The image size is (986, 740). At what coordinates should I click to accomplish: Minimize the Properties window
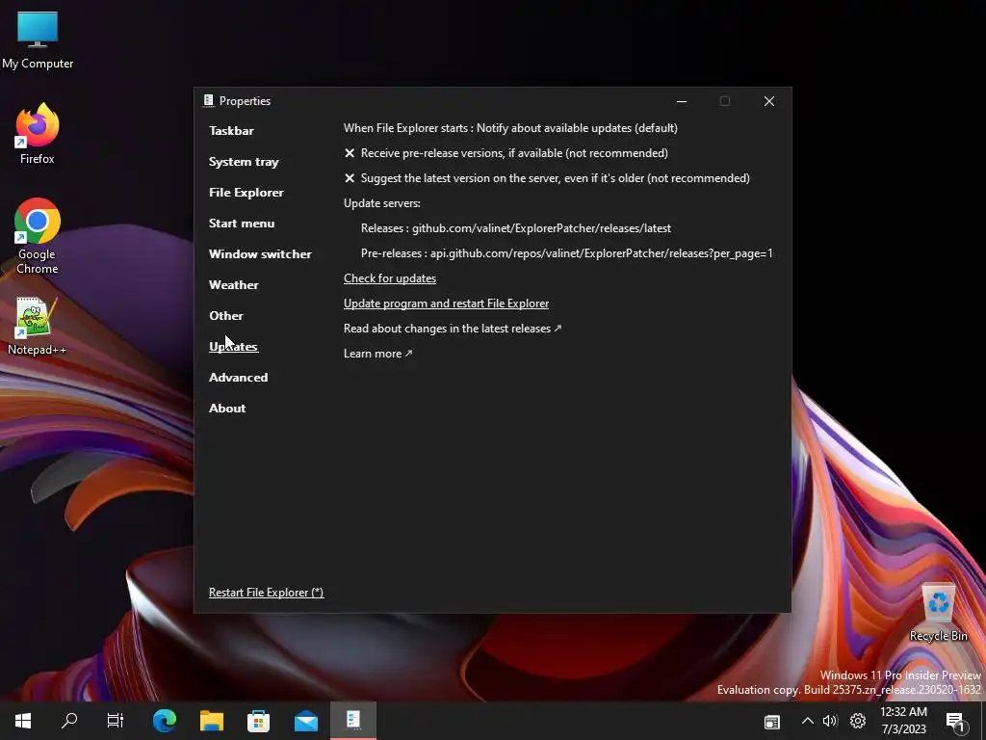click(682, 101)
